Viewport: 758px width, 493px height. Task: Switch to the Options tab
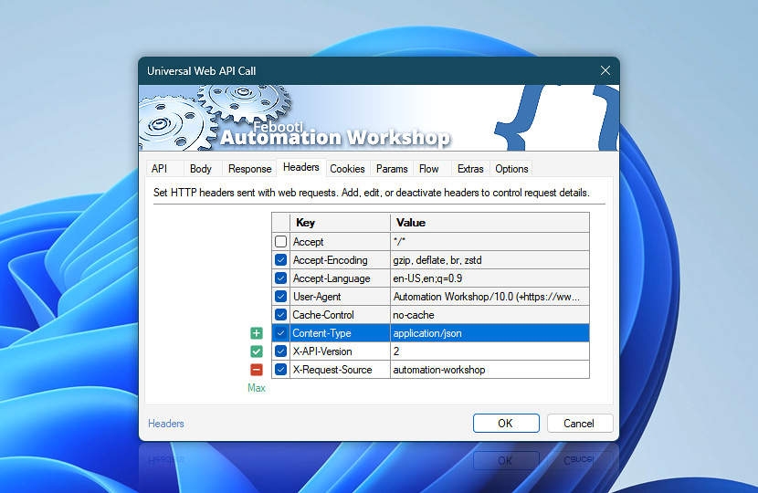pos(511,169)
